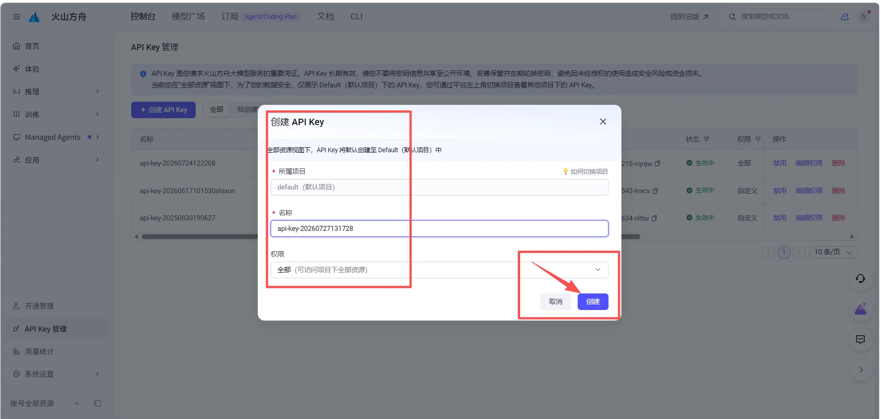Viewport: 881px width, 419px height.
Task: Edit permissions for api-key-20260724122208
Action: (x=809, y=163)
